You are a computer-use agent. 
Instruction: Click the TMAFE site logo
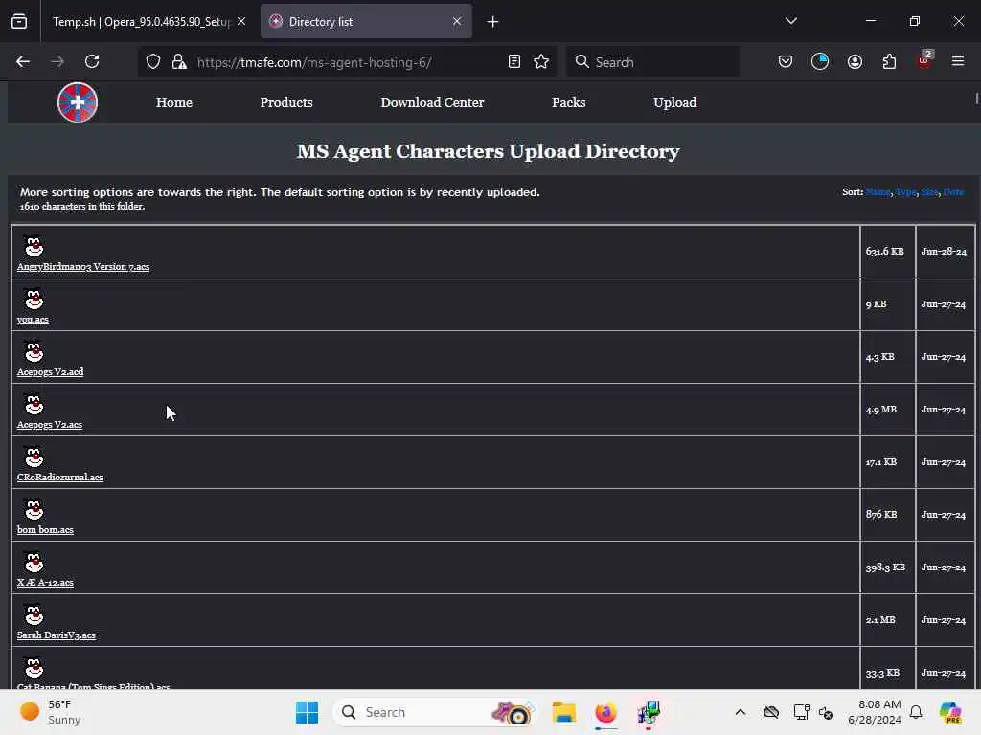click(x=78, y=102)
